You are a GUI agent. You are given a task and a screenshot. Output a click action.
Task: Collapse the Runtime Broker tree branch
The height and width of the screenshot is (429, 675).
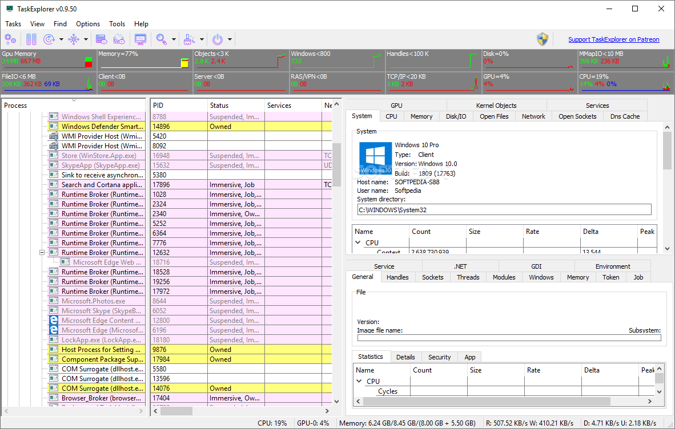[x=42, y=252]
